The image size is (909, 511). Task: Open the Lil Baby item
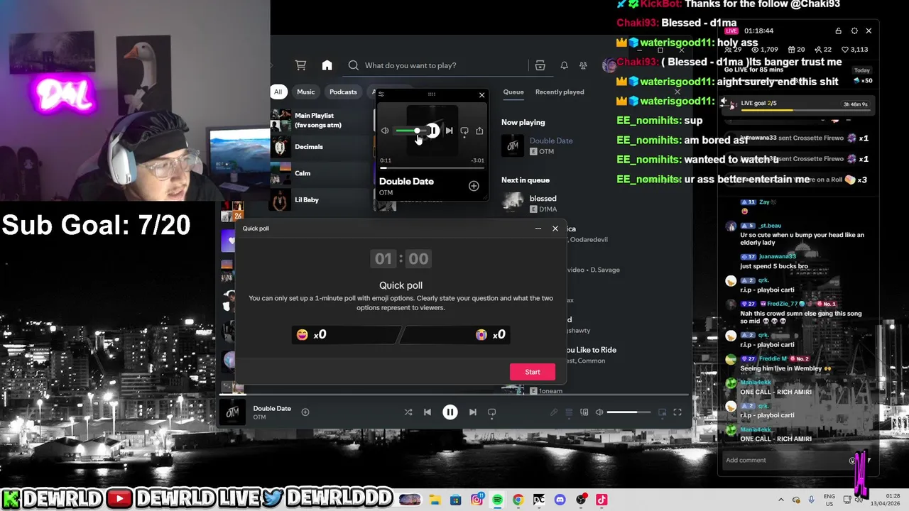pyautogui.click(x=321, y=199)
